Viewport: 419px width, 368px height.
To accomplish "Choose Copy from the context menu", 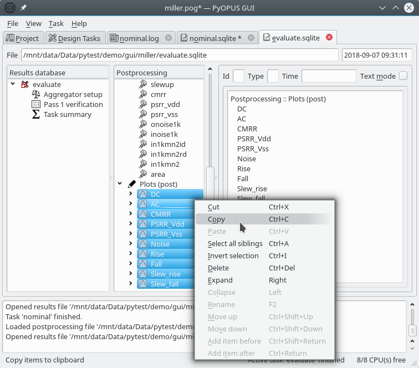I will tap(217, 219).
